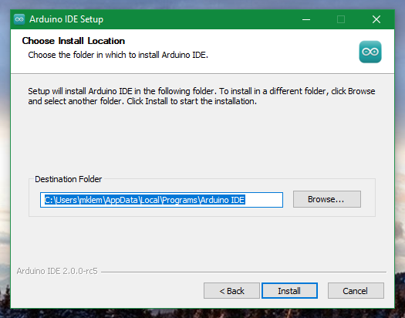This screenshot has height=318, width=405.
Task: Click the "Choose Install Location" heading
Action: (73, 41)
